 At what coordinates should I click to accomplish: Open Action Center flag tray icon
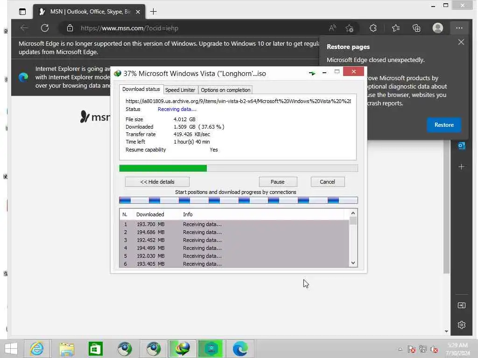[x=412, y=349]
